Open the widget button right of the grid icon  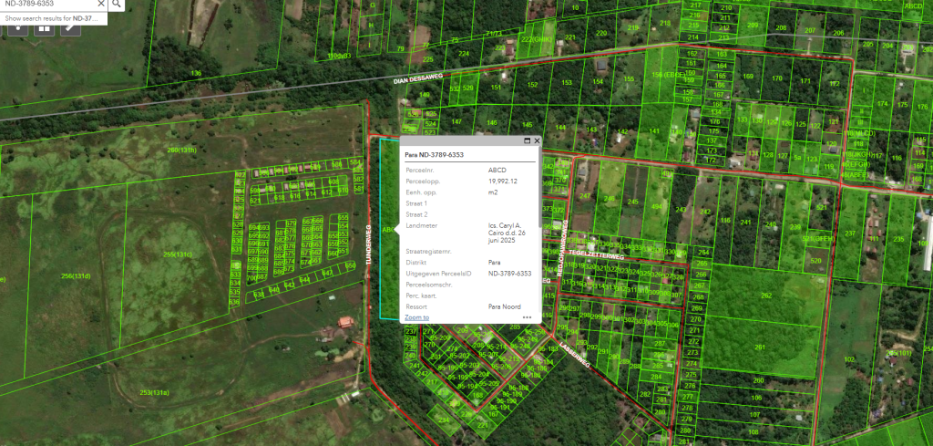(x=70, y=27)
